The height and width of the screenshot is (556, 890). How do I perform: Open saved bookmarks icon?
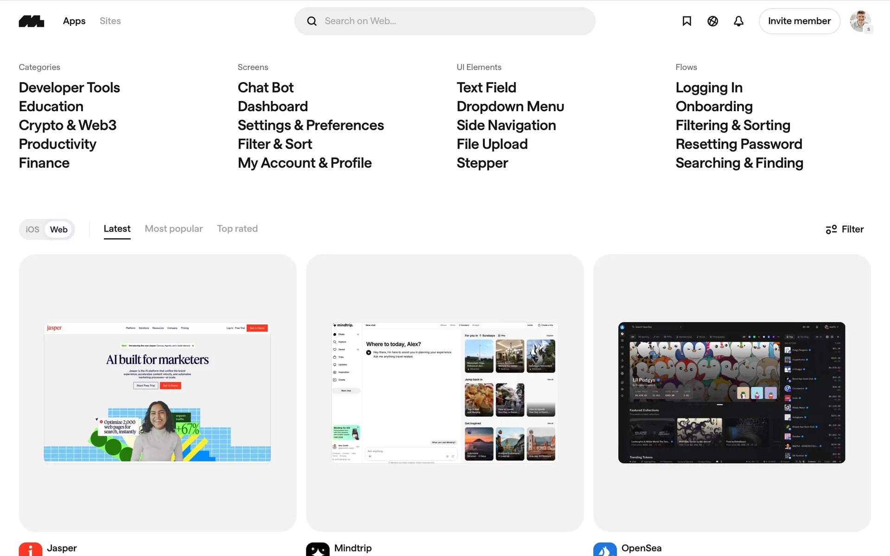point(687,21)
